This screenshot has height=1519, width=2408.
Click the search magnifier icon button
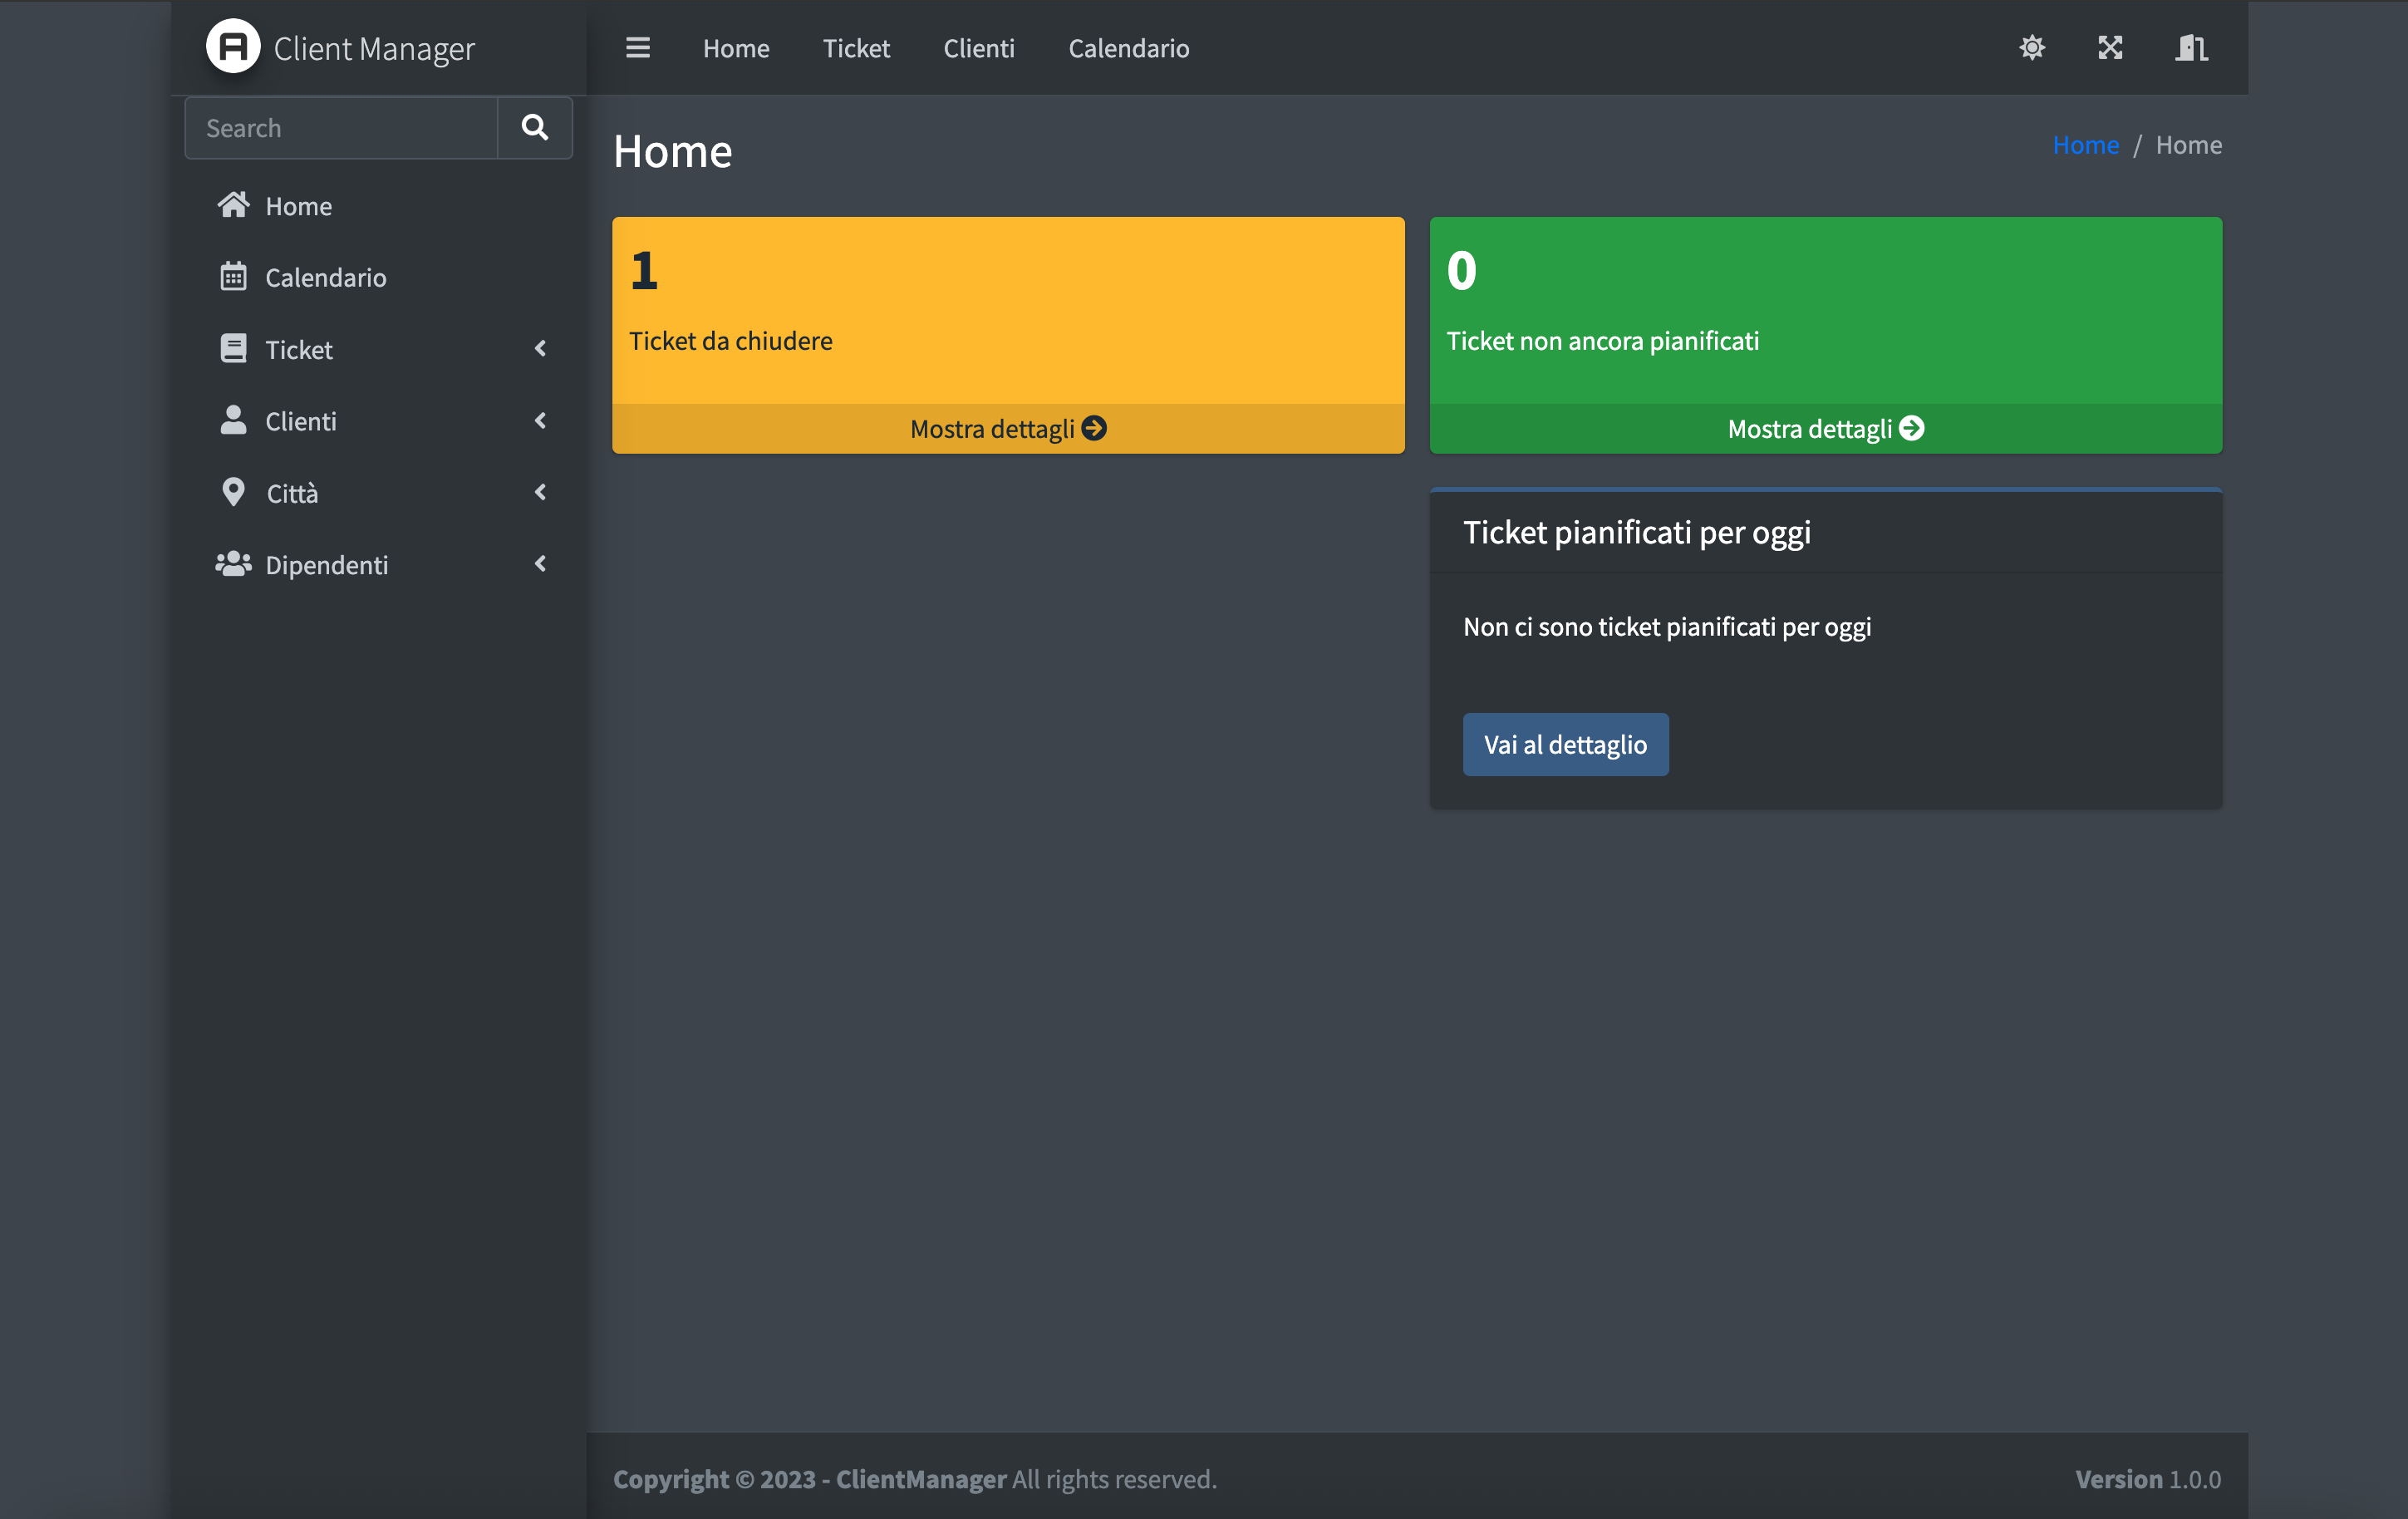coord(535,127)
